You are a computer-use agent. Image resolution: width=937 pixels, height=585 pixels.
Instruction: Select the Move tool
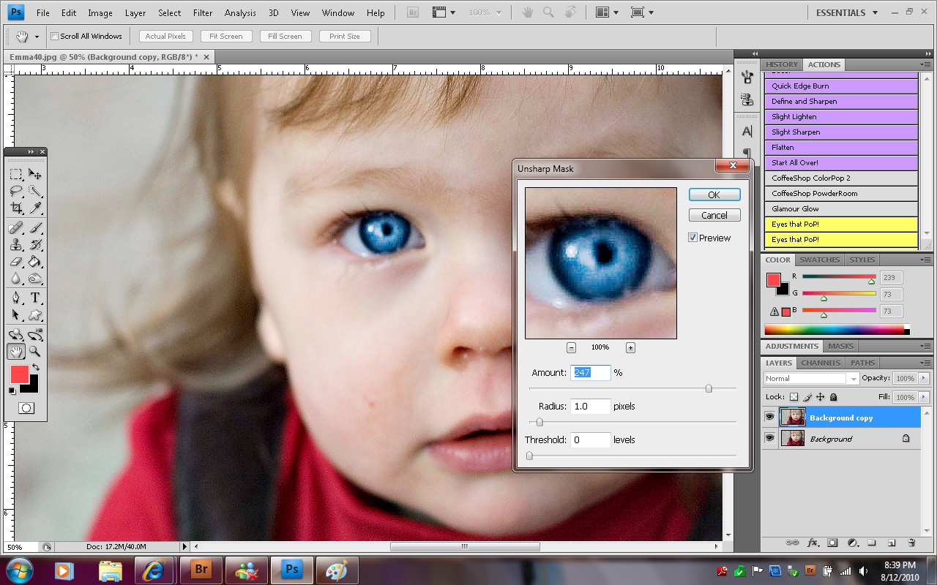34,174
